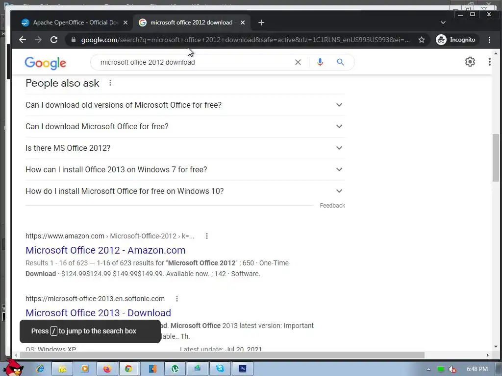The height and width of the screenshot is (376, 502).
Task: Open more options for the Amazon result
Action: tap(207, 236)
